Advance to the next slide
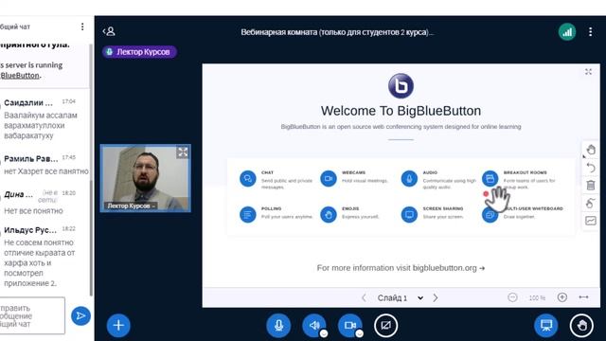 click(x=436, y=297)
